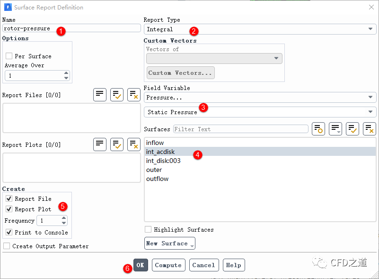Click the Report Files list view icon

click(x=100, y=95)
